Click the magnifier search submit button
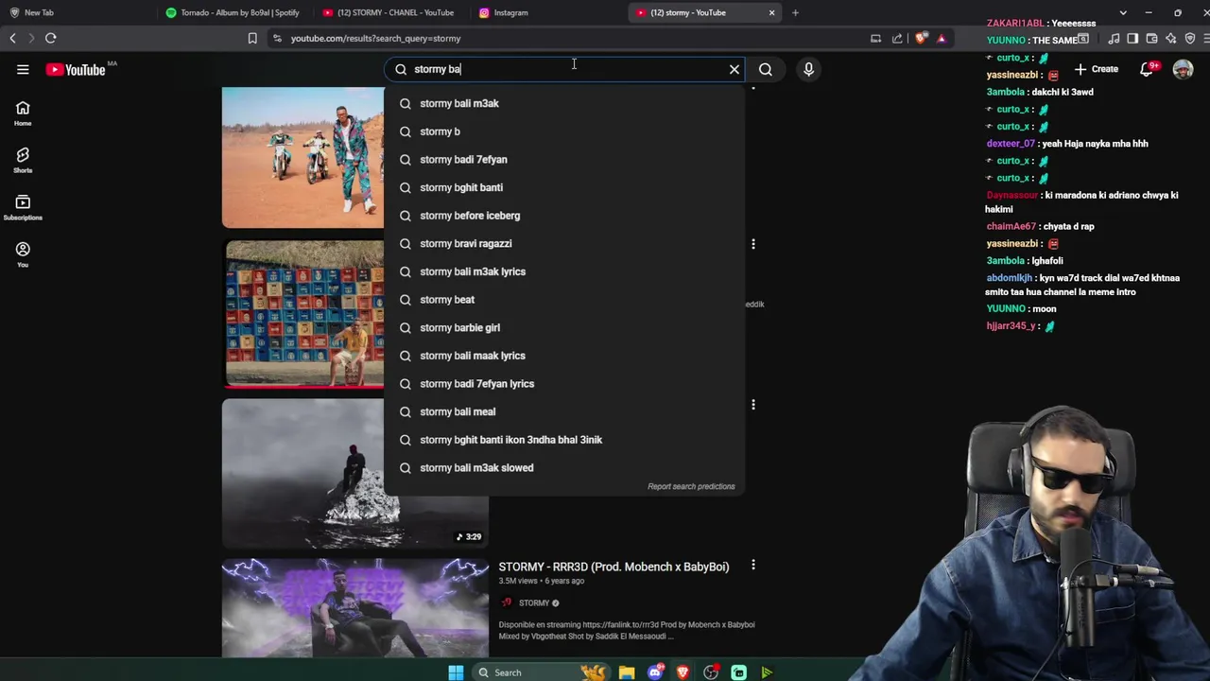1210x681 pixels. coord(766,69)
